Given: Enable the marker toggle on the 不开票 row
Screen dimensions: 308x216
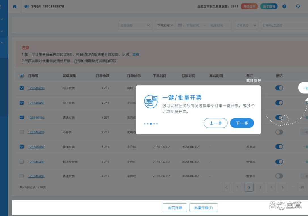Looking at the screenshot, I should (279, 132).
